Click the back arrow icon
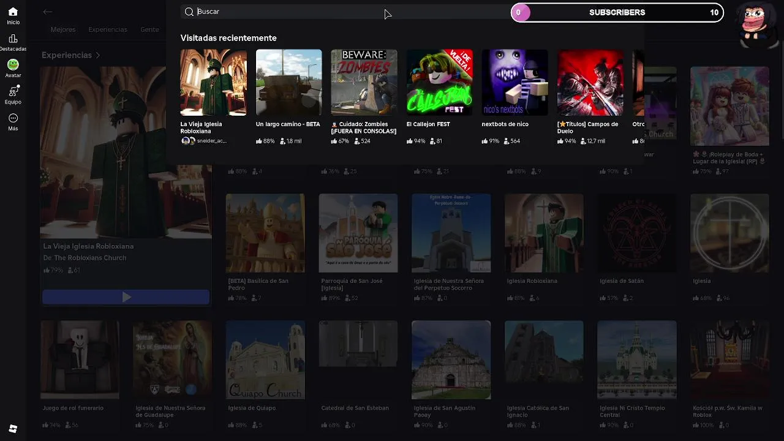The image size is (784, 441). point(48,12)
